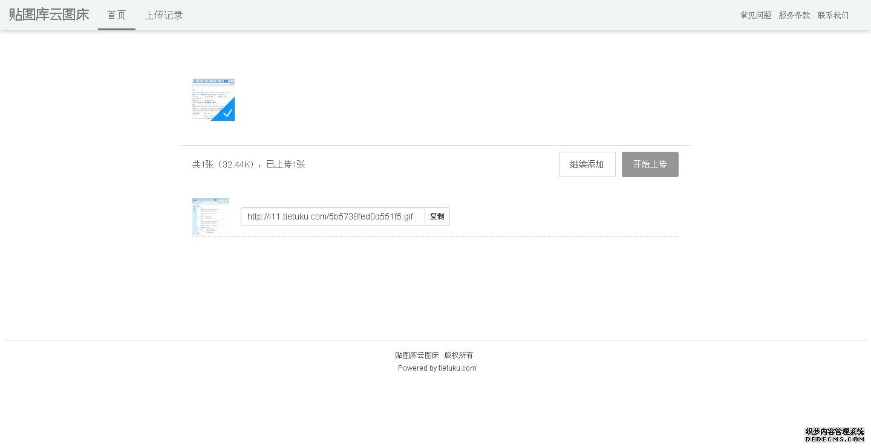Open the 上传记录 tab
The height and width of the screenshot is (448, 871).
click(x=163, y=15)
